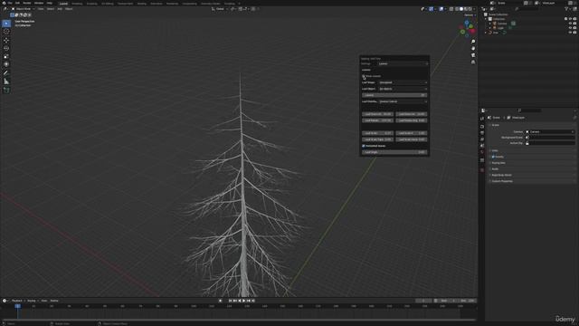Open the World properties tab
This screenshot has width=579, height=326.
482,152
